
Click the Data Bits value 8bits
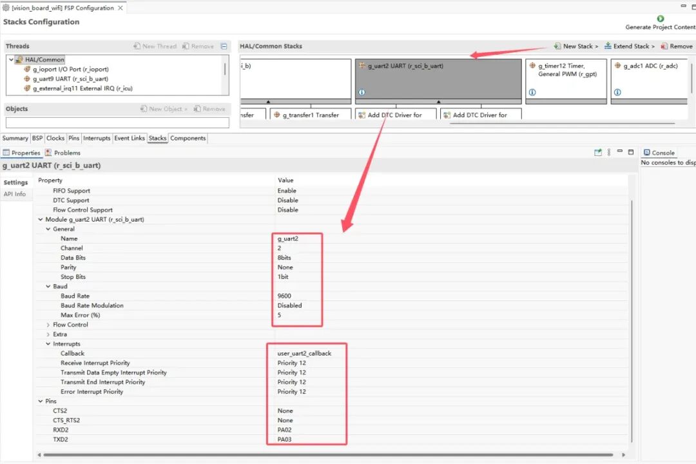[284, 258]
